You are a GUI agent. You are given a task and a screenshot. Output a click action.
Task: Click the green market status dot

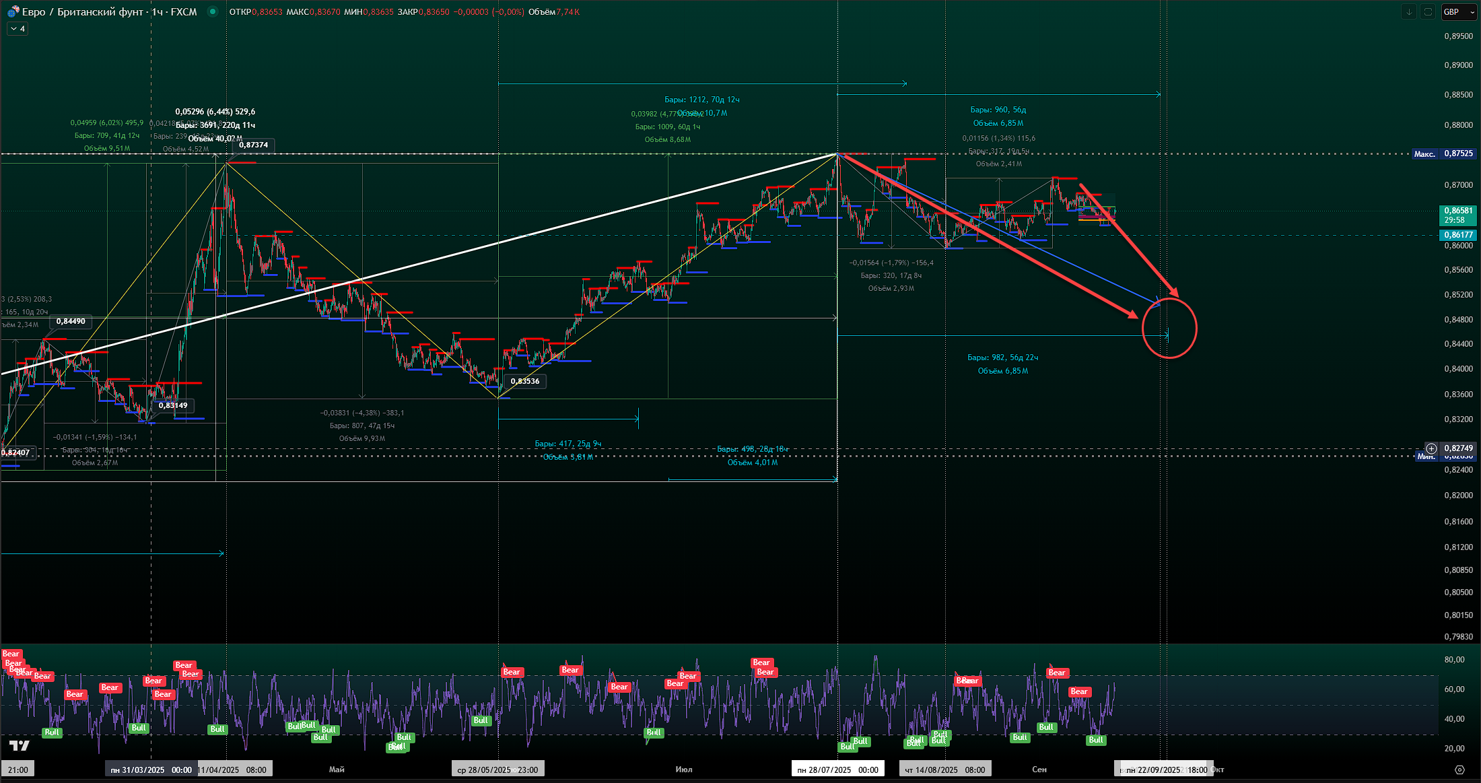coord(213,11)
